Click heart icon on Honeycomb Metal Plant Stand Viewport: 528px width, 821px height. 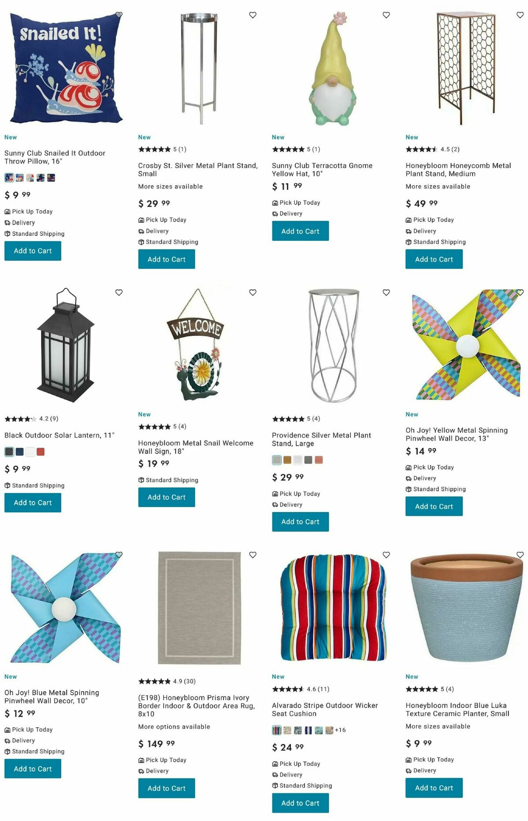pyautogui.click(x=520, y=15)
